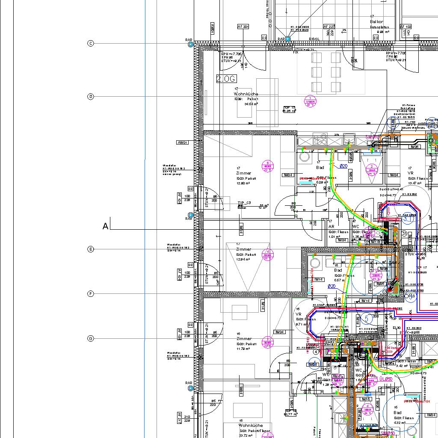The image size is (438, 438).
Task: Select blue Ø20 pipe label in Bad 16
Action: 331,286
